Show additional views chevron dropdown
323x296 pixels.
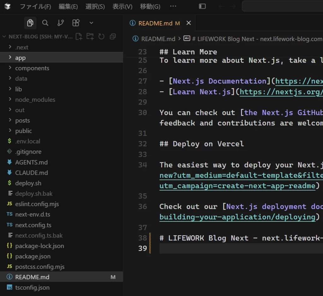click(x=91, y=23)
